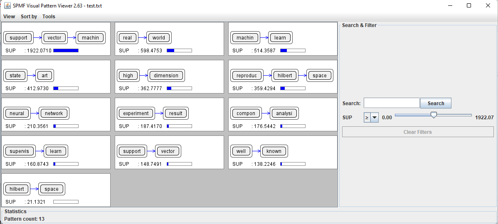Select the 'experiment' pattern item
The width and height of the screenshot is (498, 224).
[x=136, y=113]
